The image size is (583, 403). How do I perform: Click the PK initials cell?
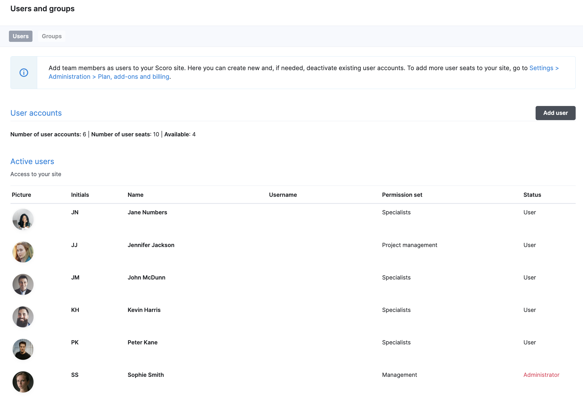pyautogui.click(x=75, y=342)
